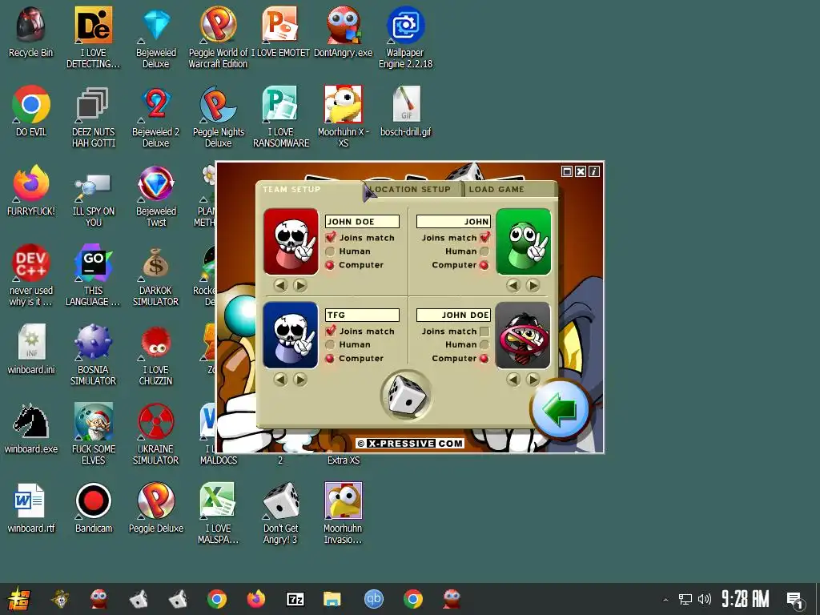Set green JOHN player to Human

click(484, 251)
